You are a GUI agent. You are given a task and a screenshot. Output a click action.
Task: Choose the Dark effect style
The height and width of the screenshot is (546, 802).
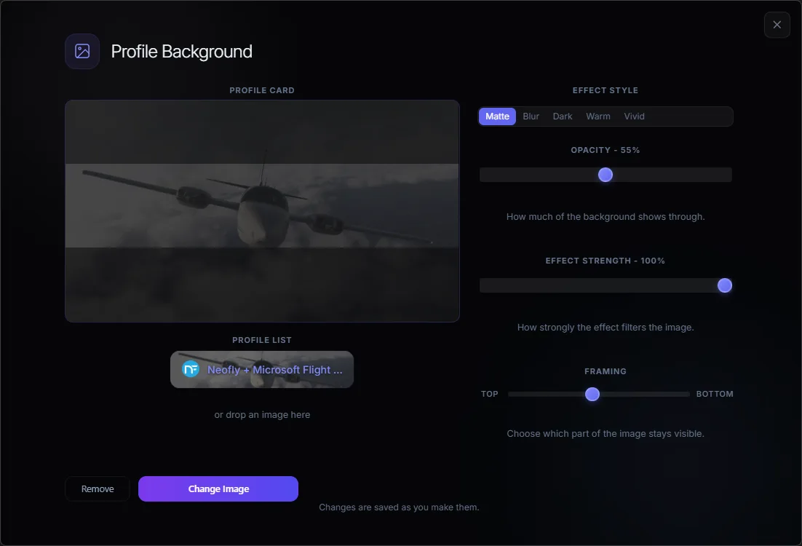point(563,116)
